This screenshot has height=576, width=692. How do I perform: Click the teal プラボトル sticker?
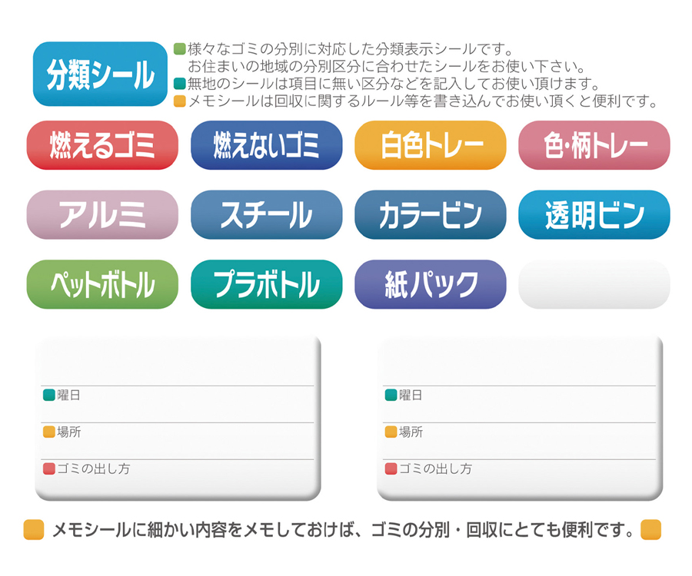(x=266, y=285)
